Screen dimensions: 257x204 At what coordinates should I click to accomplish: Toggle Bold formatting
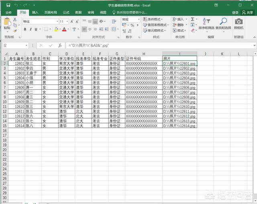point(25,29)
